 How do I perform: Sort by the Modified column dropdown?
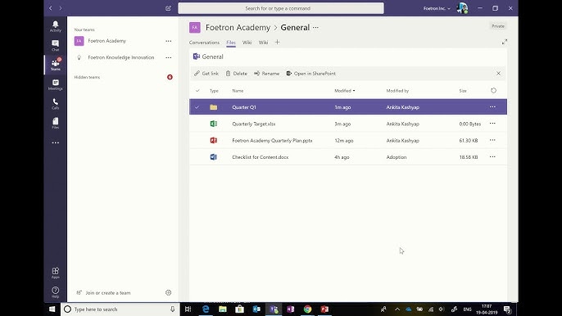pyautogui.click(x=344, y=91)
